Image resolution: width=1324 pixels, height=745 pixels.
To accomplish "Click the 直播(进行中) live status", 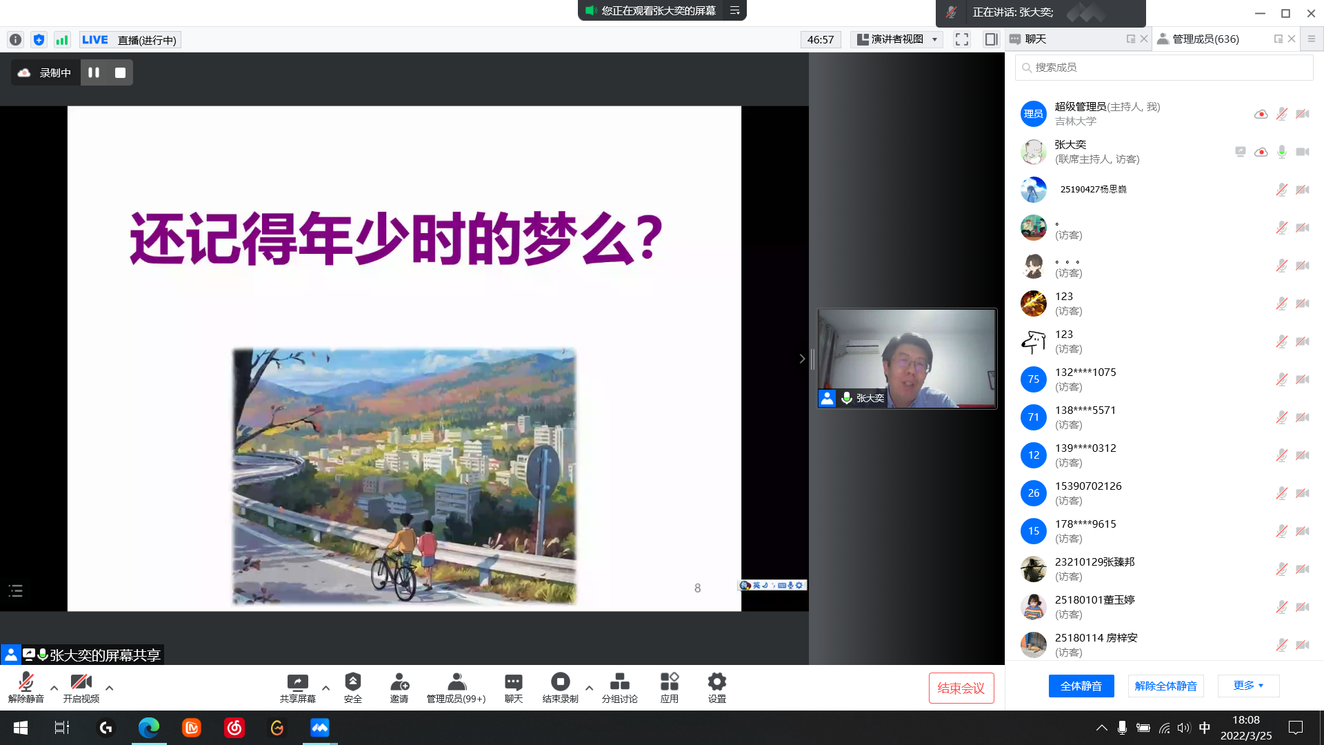I will pos(130,40).
